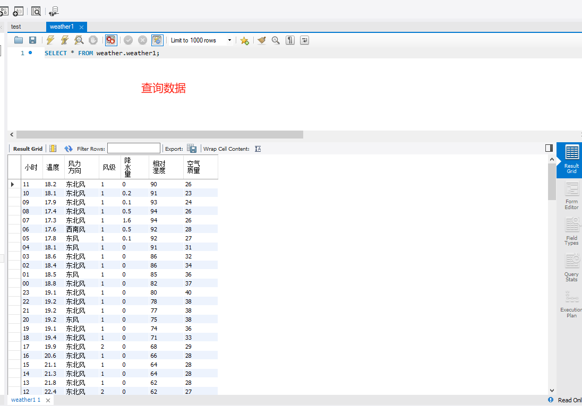Viewport: 582px width, 406px height.
Task: Select temperature cell 21.8 in hour 13 row
Action: click(x=54, y=383)
